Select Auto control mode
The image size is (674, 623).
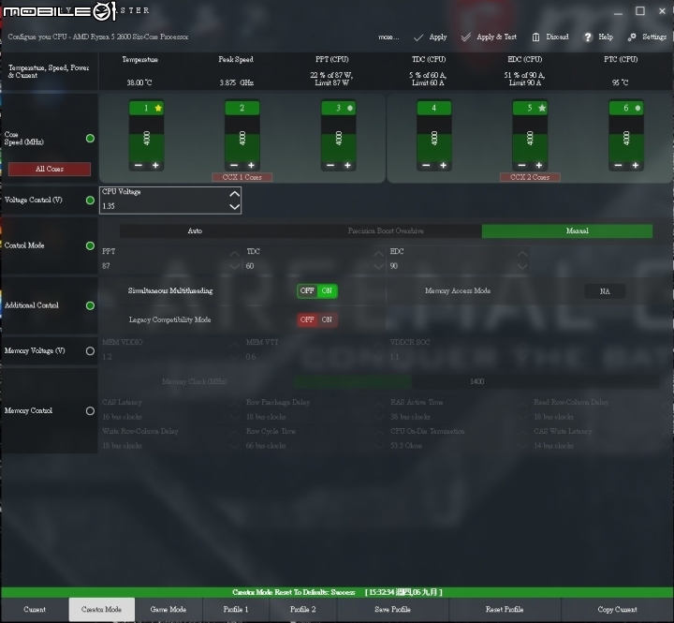point(195,231)
